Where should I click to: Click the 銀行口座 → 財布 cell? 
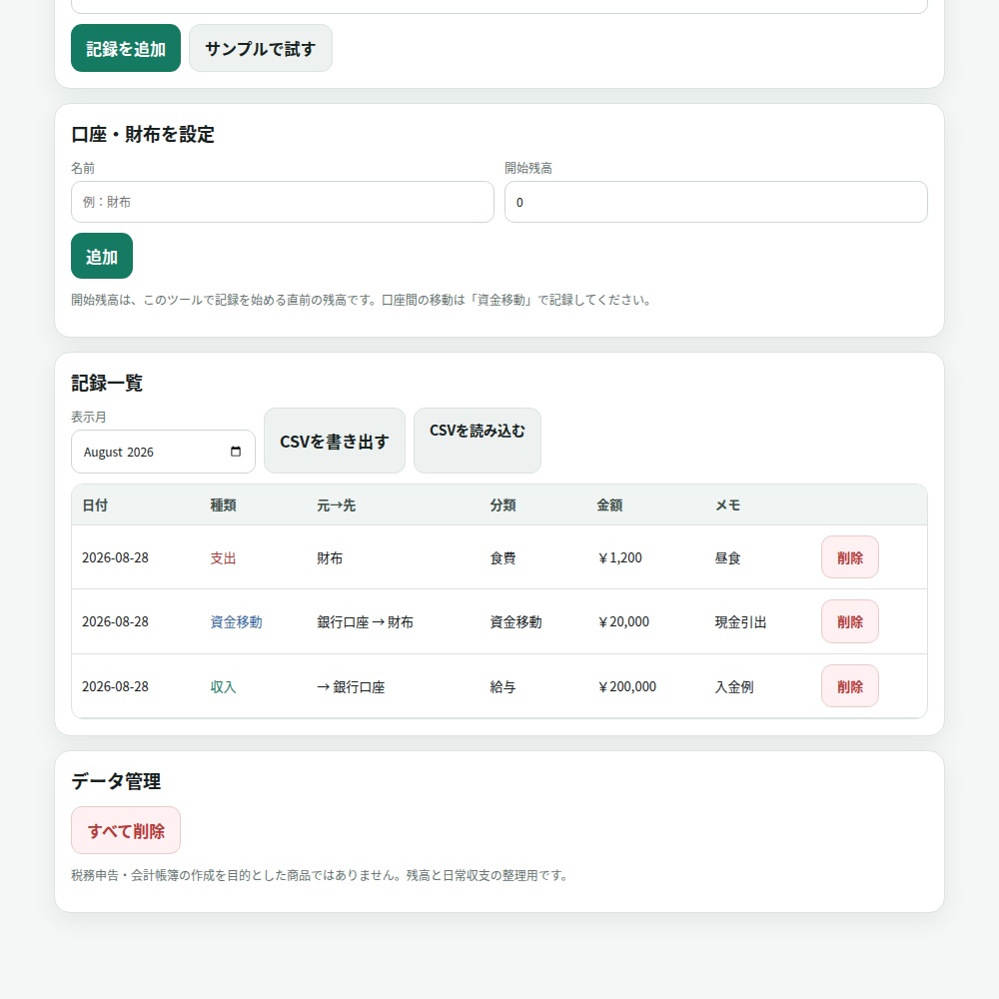tap(365, 621)
